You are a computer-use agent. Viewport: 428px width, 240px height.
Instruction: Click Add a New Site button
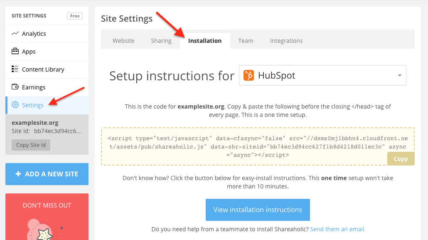[x=47, y=174]
